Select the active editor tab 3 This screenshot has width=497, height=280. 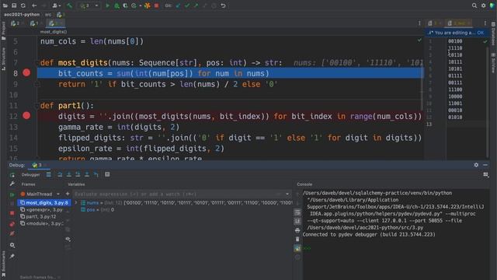click(x=55, y=23)
